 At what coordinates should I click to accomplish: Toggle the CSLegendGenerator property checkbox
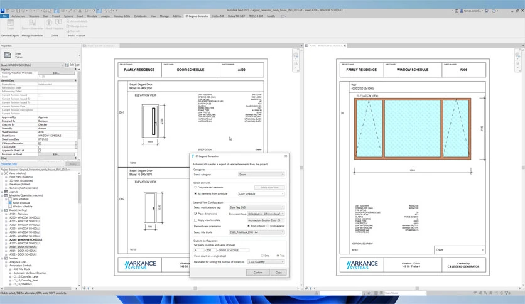(x=40, y=143)
